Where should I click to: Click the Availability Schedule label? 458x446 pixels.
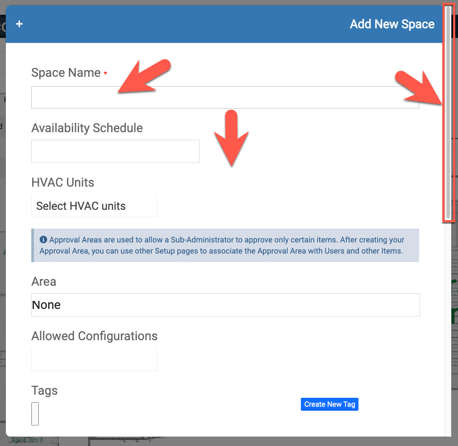pos(87,128)
